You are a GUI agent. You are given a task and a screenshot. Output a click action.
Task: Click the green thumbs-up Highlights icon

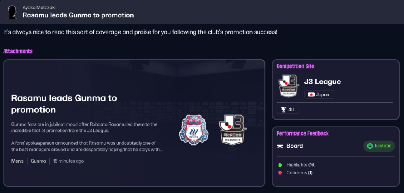tap(280, 165)
